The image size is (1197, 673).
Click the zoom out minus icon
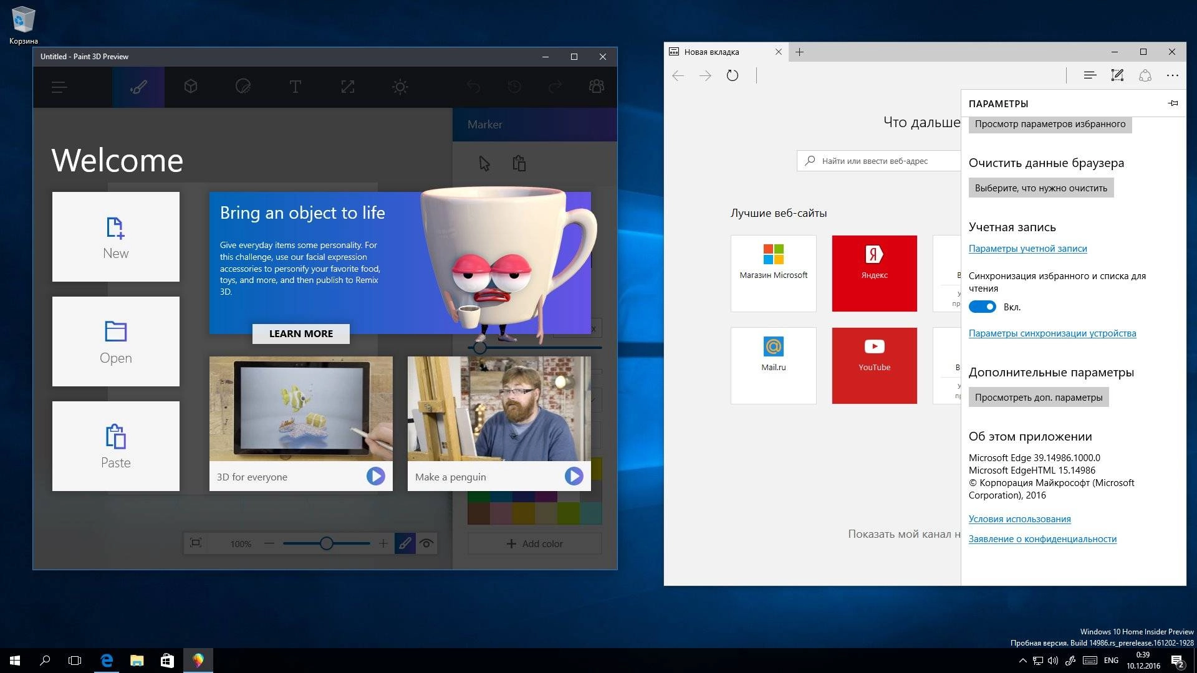tap(269, 543)
